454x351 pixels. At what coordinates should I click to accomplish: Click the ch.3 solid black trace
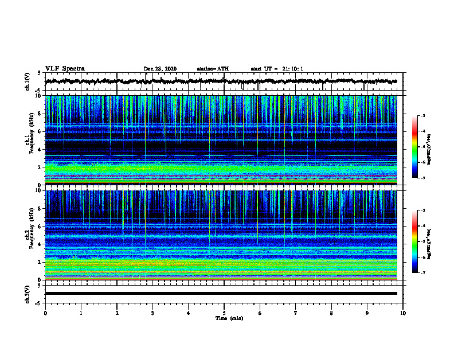221,294
